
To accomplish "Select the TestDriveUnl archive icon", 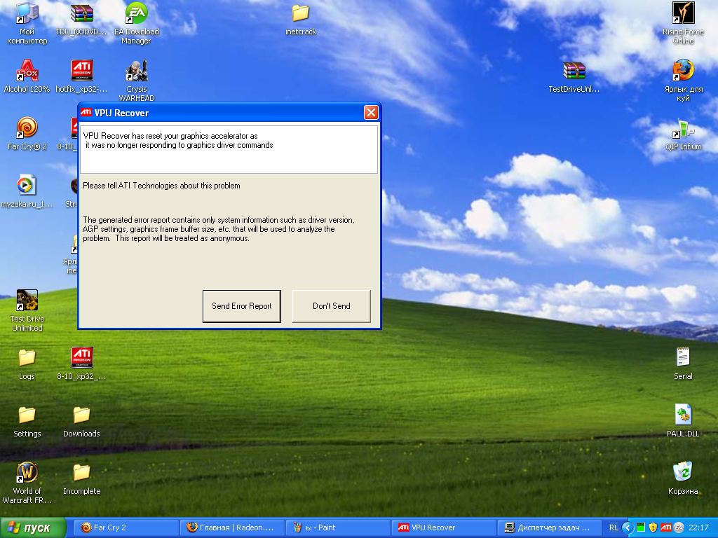I will point(574,77).
